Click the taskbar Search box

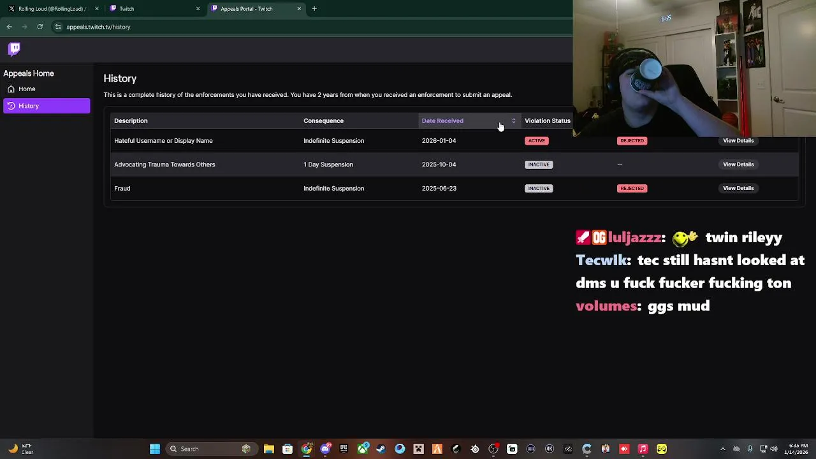pyautogui.click(x=211, y=449)
